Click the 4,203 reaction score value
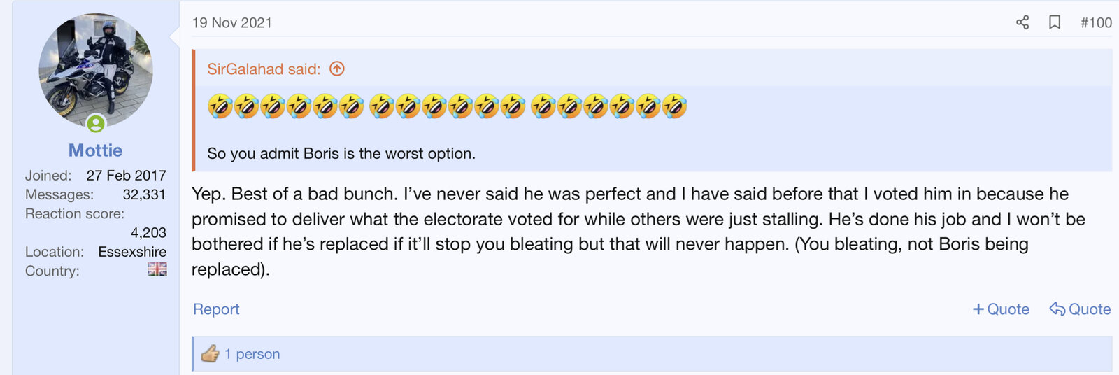 [x=148, y=232]
